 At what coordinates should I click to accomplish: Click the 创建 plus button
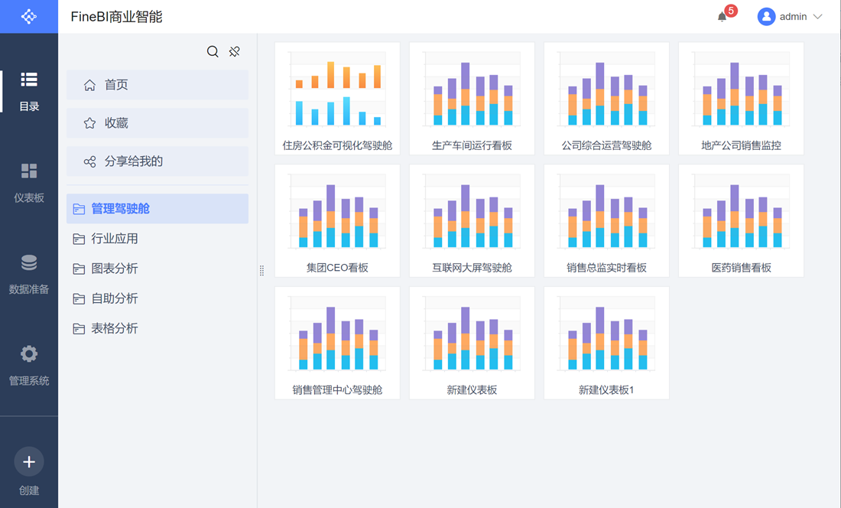29,461
